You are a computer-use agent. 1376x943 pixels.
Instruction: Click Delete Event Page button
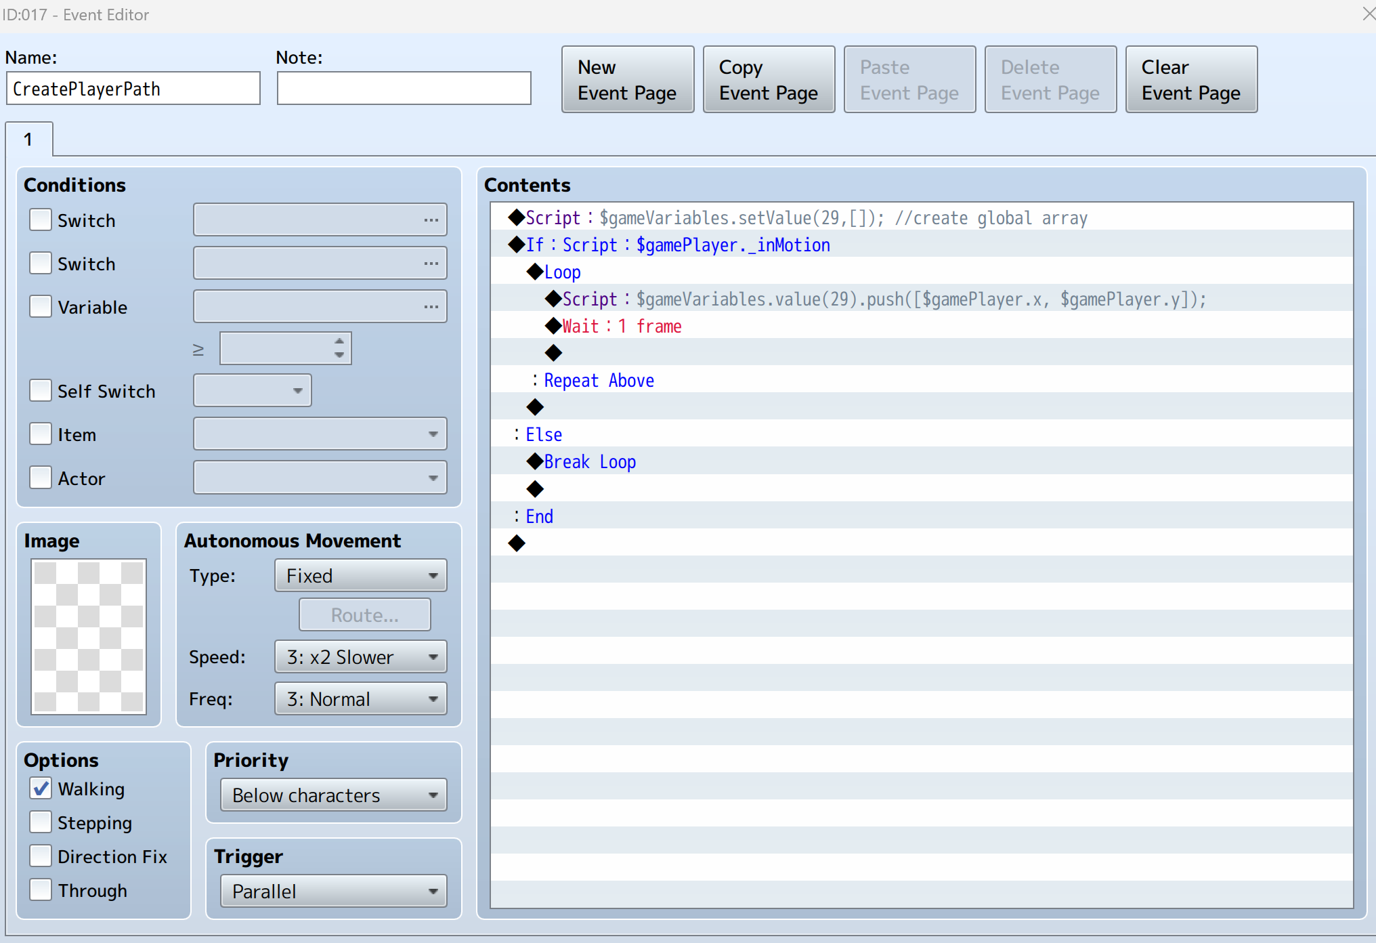pos(1050,80)
